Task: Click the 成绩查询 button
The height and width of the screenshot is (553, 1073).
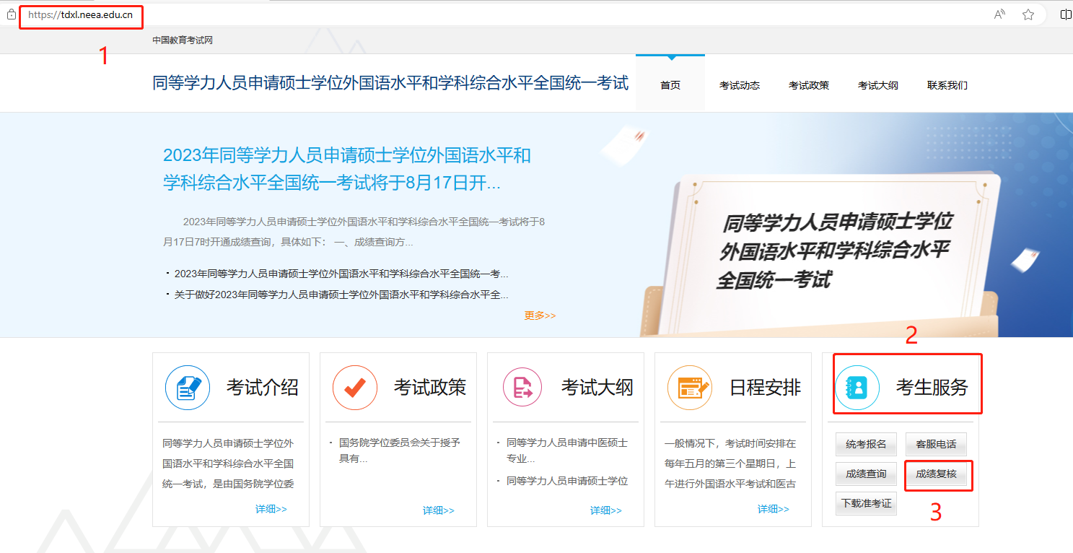Action: coord(866,474)
